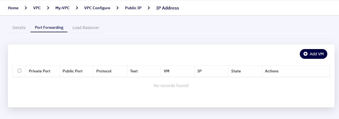Screen dimensions: 339x119
Task: Open the Load Balancer tab
Action: [86, 28]
